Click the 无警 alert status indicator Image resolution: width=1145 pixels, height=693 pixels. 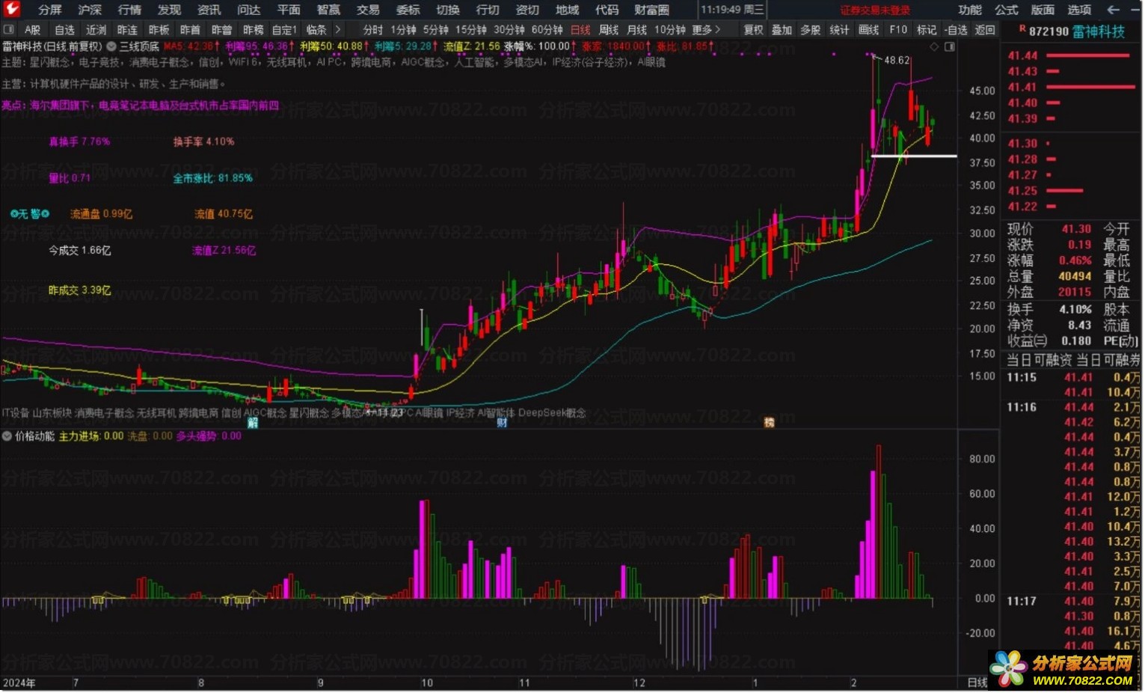pos(30,214)
